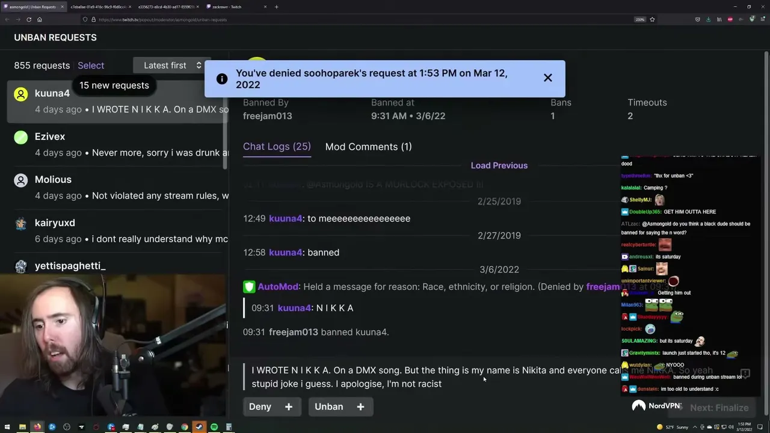Click the Load Previous link

point(499,165)
